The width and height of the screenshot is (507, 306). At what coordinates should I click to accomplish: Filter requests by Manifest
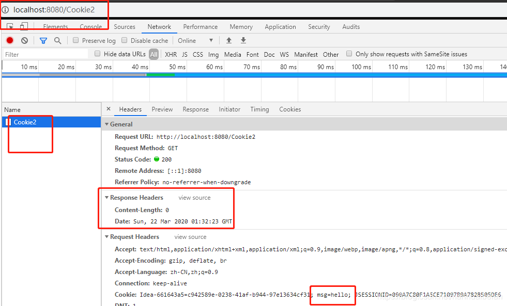pyautogui.click(x=306, y=54)
